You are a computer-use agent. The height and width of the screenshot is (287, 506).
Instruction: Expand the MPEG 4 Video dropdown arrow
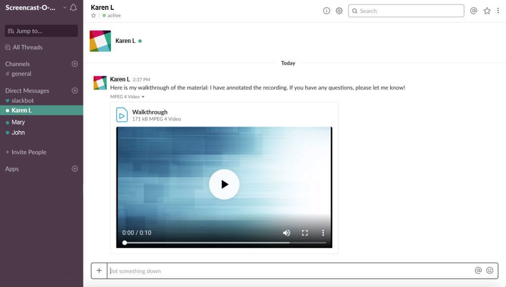pyautogui.click(x=143, y=97)
